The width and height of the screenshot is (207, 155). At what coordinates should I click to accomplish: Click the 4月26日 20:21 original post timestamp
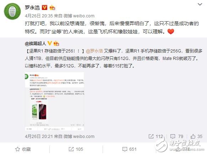point(39,137)
